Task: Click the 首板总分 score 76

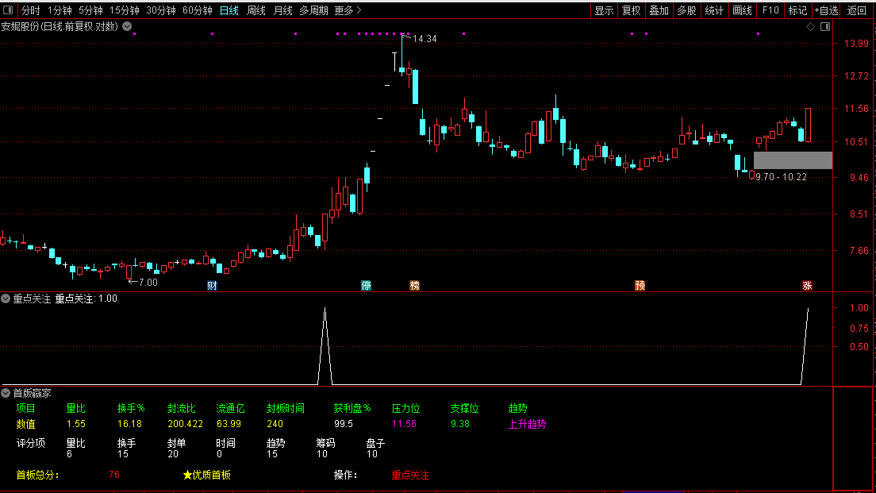Action: (x=114, y=475)
